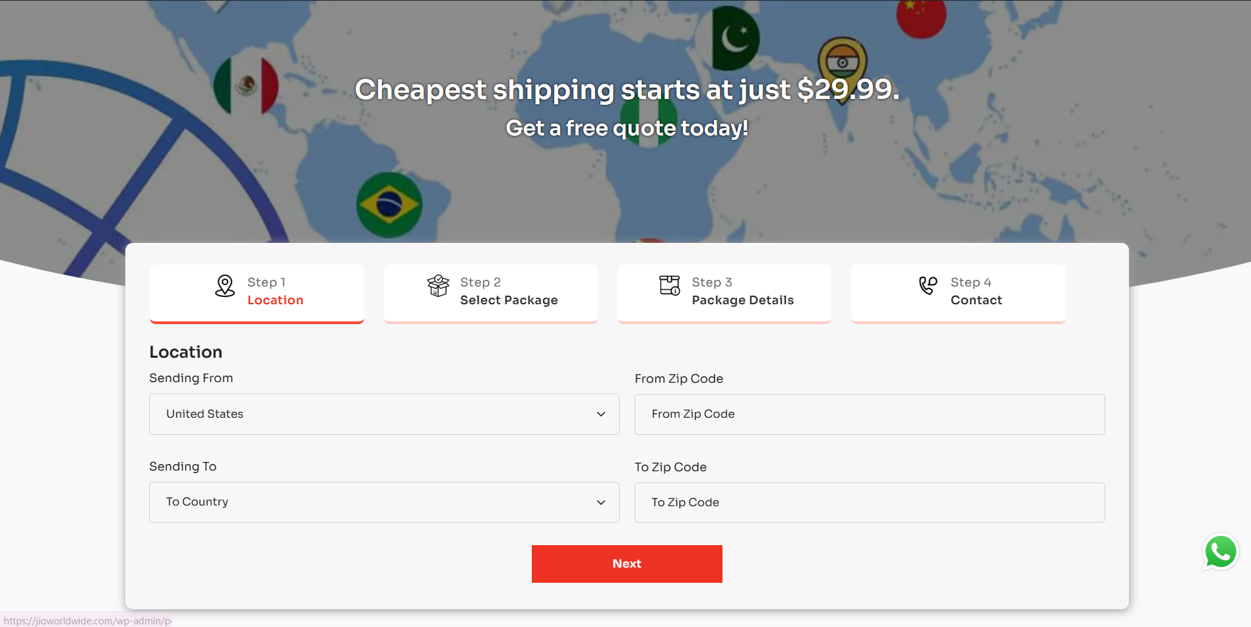Go to Step 4 Contact tab
Viewport: 1251px width, 627px height.
958,294
